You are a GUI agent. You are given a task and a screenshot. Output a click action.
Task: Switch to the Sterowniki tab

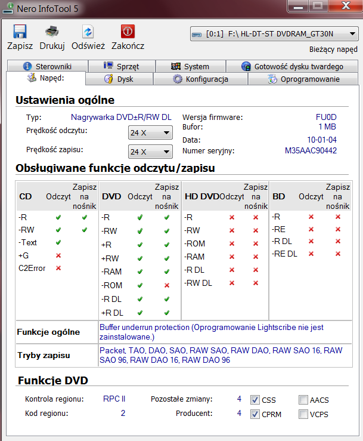48,66
